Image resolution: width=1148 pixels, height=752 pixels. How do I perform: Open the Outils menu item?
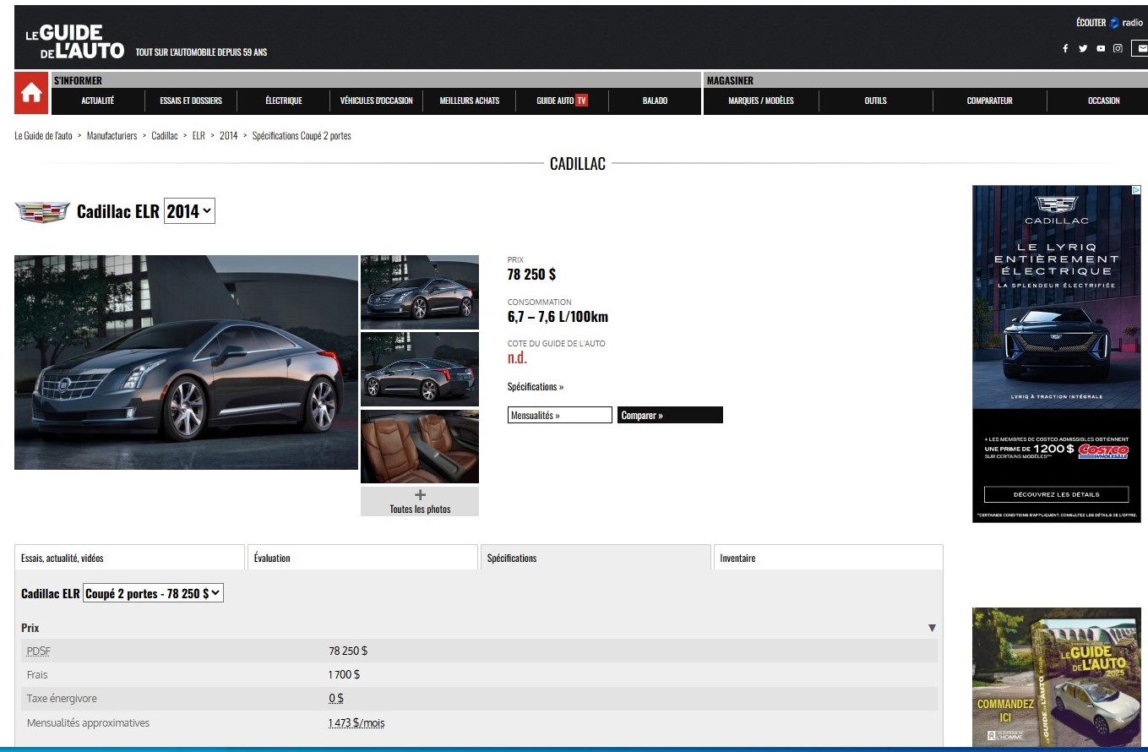point(876,101)
